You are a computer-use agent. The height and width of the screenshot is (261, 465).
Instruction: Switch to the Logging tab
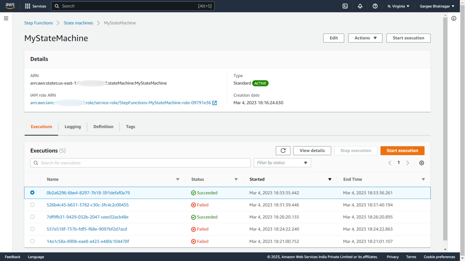coord(73,127)
